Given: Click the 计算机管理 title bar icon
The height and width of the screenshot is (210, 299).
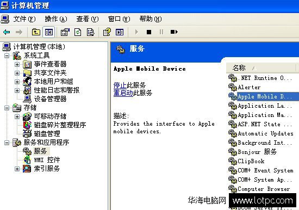Looking at the screenshot, I should 5,5.
